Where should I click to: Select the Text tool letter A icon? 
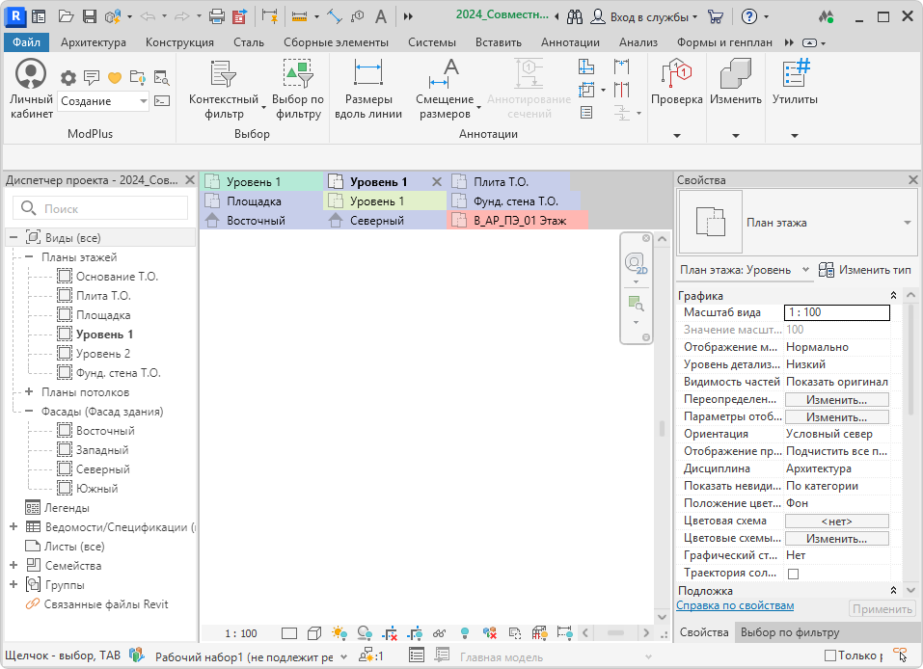[381, 16]
